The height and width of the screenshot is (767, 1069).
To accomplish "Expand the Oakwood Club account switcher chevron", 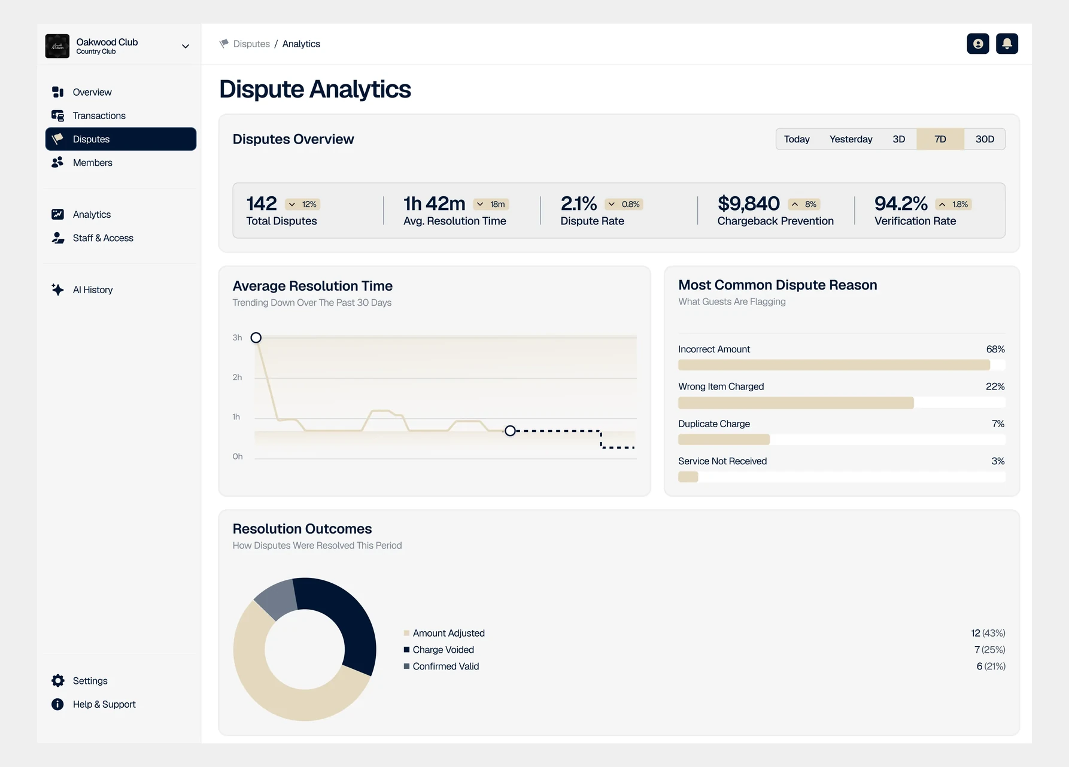I will pyautogui.click(x=186, y=46).
